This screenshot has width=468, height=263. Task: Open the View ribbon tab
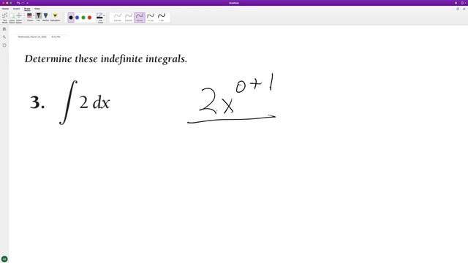tap(37, 9)
